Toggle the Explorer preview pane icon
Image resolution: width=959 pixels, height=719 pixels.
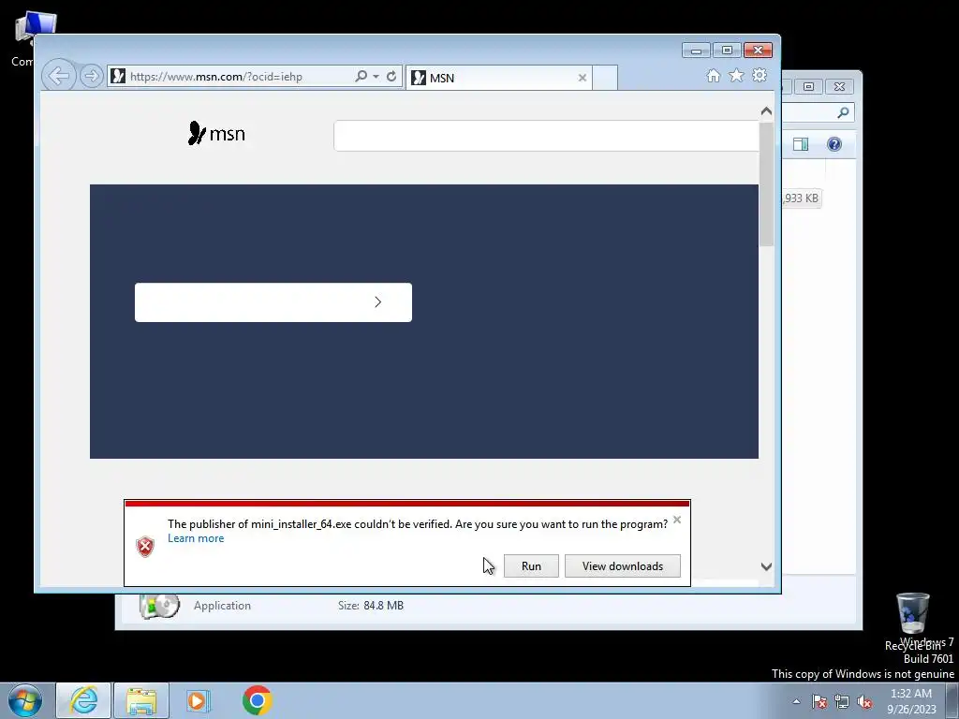click(801, 144)
